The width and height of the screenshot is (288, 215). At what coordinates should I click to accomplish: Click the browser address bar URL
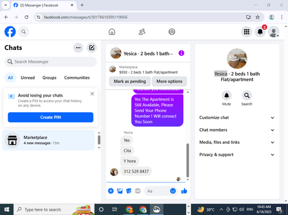86,17
